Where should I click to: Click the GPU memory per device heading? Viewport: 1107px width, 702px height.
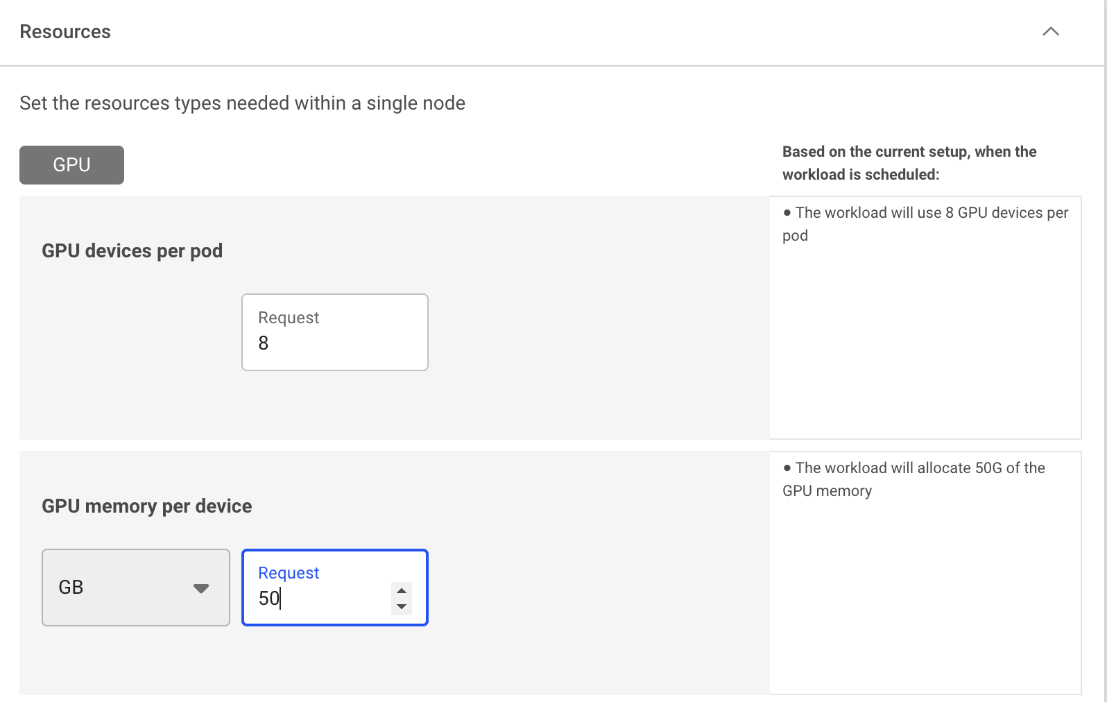[147, 506]
